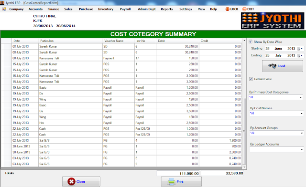Viewport: 306px width, 187px height.
Task: Click the printer icon on Print button
Action: 171,182
